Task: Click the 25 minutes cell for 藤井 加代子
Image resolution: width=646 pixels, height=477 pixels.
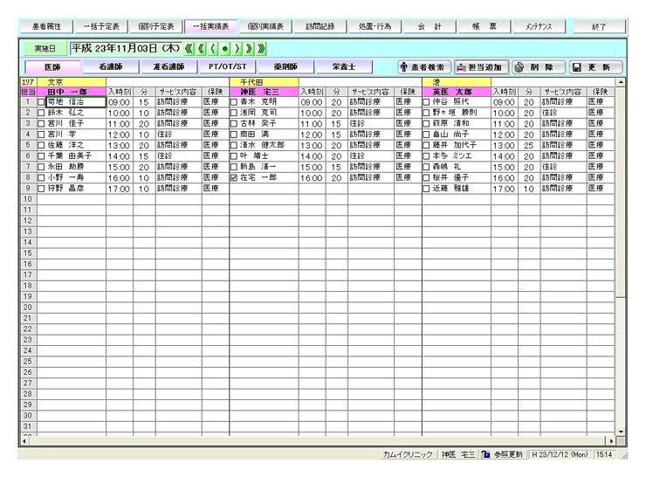Action: 529,145
